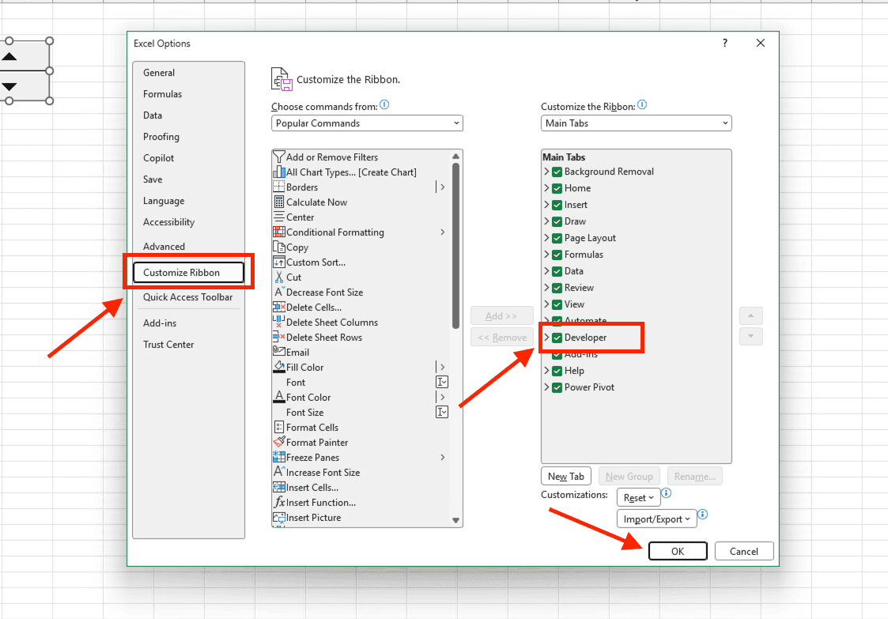Expand the Review tab tree node
The width and height of the screenshot is (888, 619).
(x=546, y=288)
